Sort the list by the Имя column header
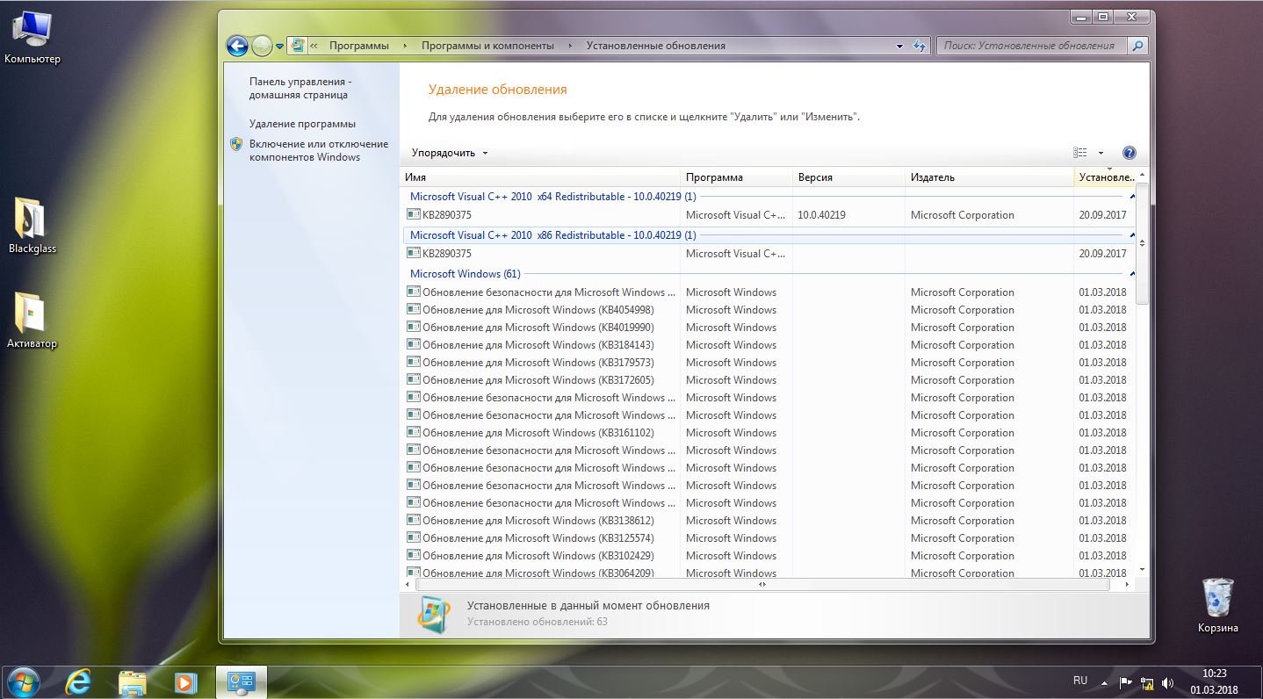This screenshot has width=1263, height=699. 540,177
